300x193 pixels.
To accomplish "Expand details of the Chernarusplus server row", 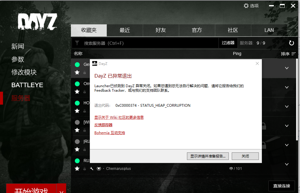I will (x=287, y=164).
